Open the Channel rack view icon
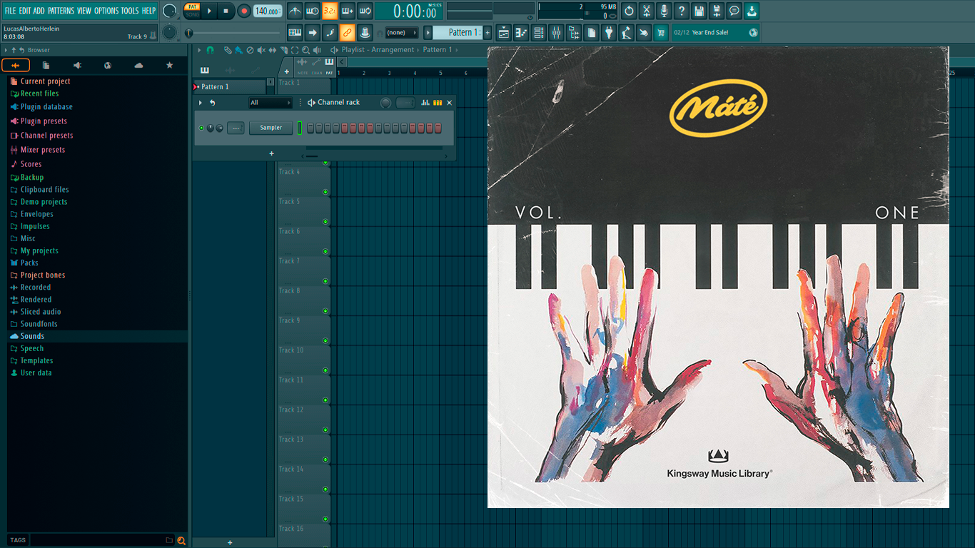This screenshot has height=548, width=975. pos(539,32)
